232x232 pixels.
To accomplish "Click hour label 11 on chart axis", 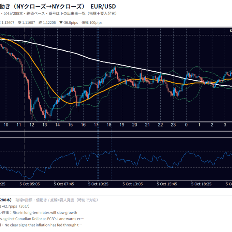I will coord(19,125).
